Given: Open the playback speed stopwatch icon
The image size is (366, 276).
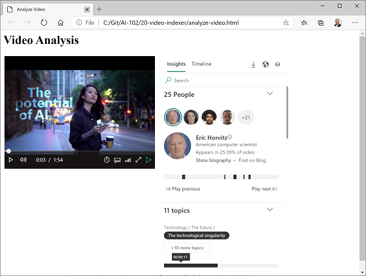Looking at the screenshot, I should (107, 160).
